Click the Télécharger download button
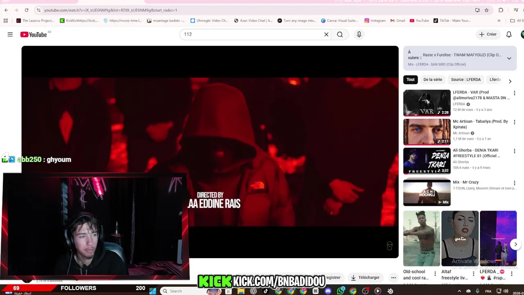The height and width of the screenshot is (295, 524). pyautogui.click(x=365, y=277)
